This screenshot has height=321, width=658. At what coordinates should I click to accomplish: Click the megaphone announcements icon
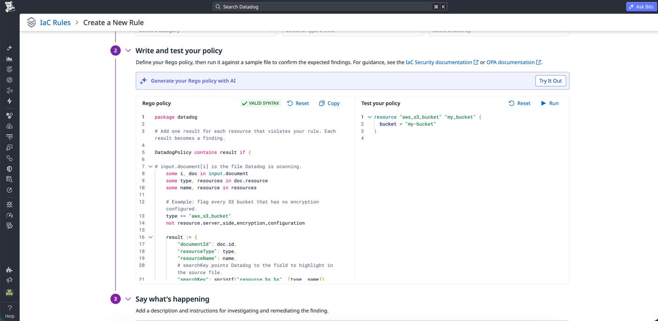tap(9, 280)
